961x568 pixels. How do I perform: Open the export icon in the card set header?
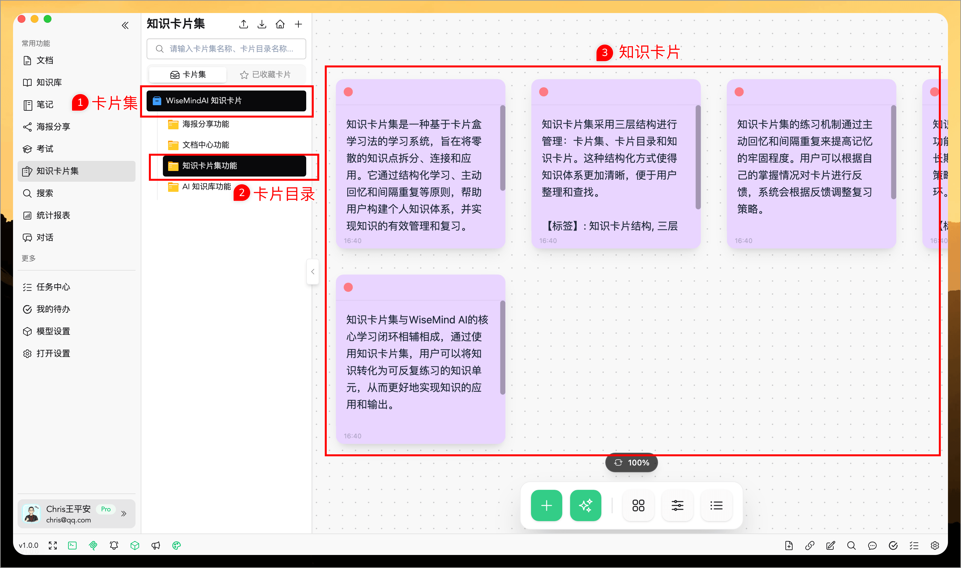click(x=243, y=24)
